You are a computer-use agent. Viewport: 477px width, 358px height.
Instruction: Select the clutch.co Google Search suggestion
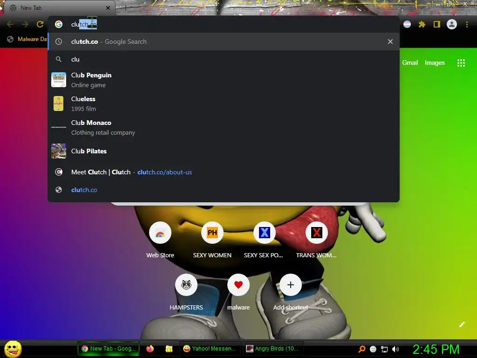pyautogui.click(x=223, y=41)
